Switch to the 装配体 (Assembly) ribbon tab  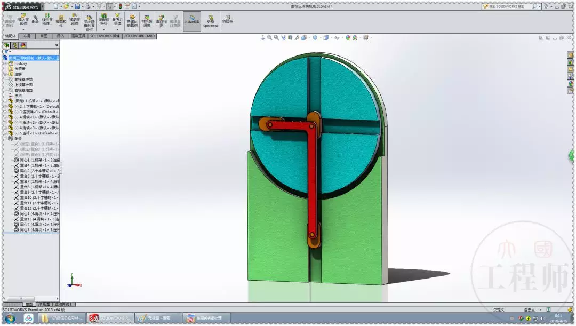[x=11, y=36]
